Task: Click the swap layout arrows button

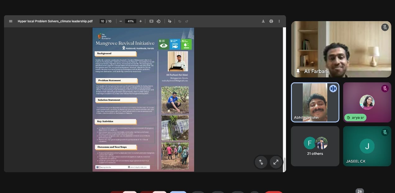Action: coord(261,162)
